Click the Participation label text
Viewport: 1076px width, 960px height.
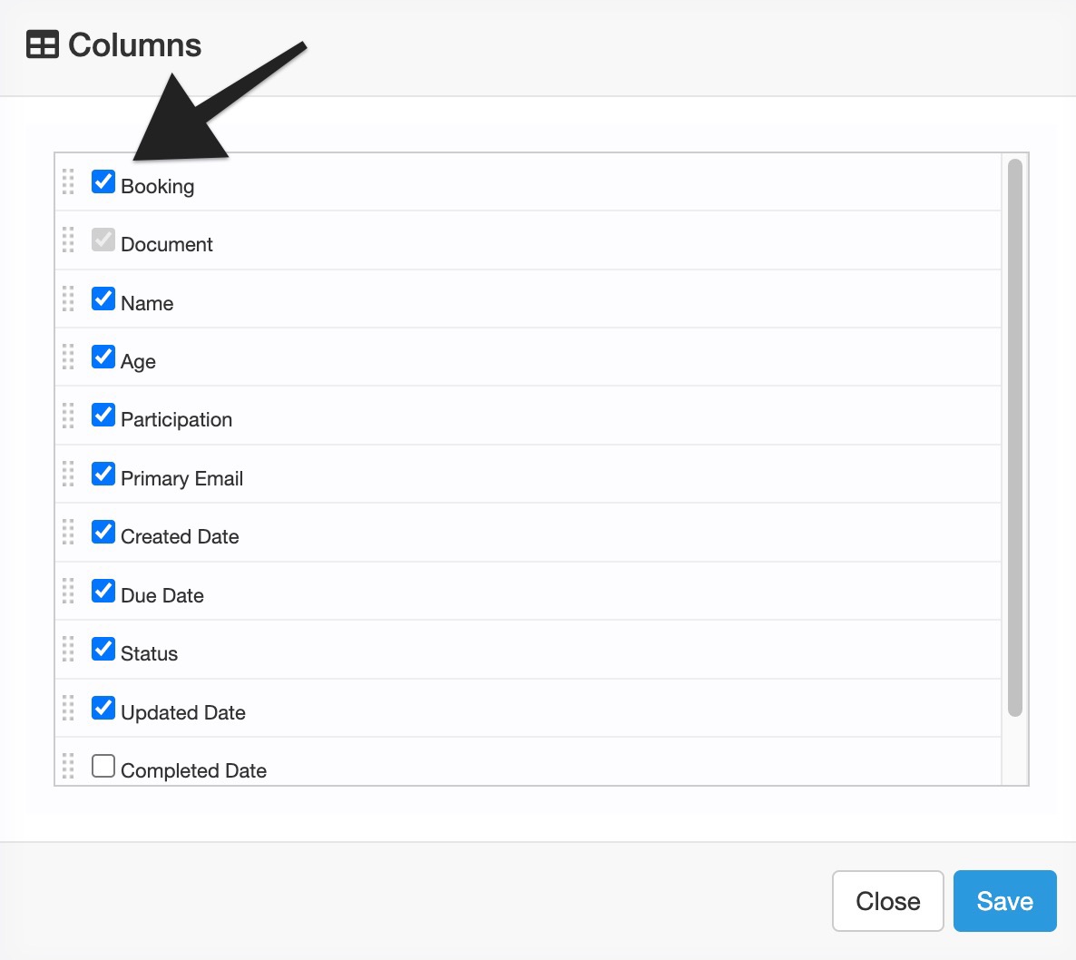pos(176,420)
